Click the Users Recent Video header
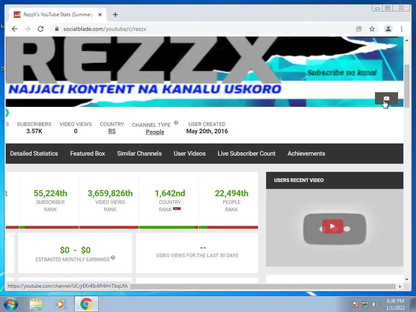 [x=335, y=180]
